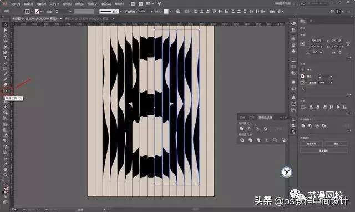Click second quick-action button right of 位移路径
The image size is (355, 212).
click(336, 144)
